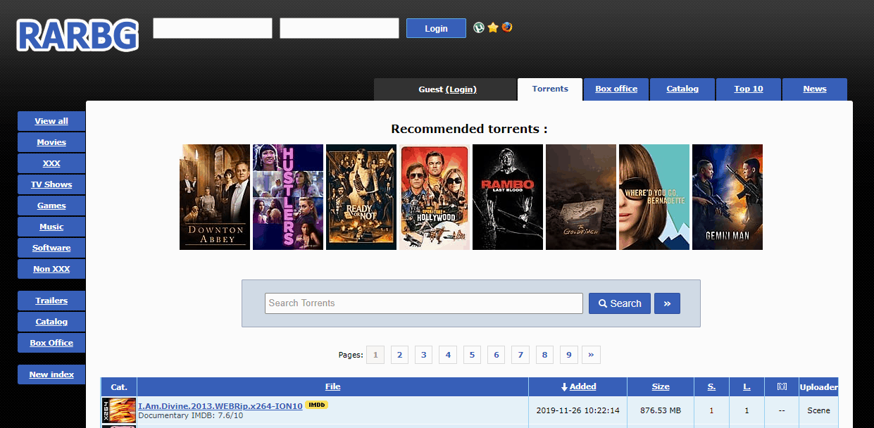Open New index from sidebar
The image size is (874, 428).
coord(51,374)
